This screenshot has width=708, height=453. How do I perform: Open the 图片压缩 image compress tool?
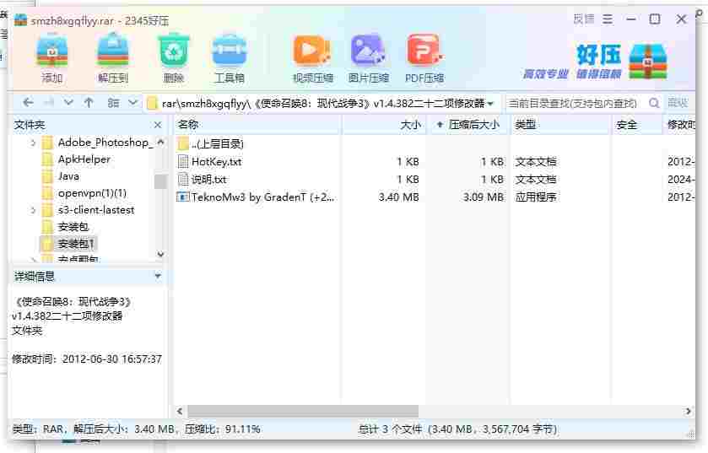click(x=368, y=51)
